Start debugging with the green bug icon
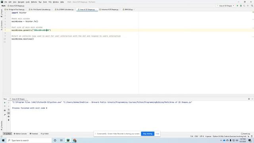254x143 pixels. pos(241,6)
